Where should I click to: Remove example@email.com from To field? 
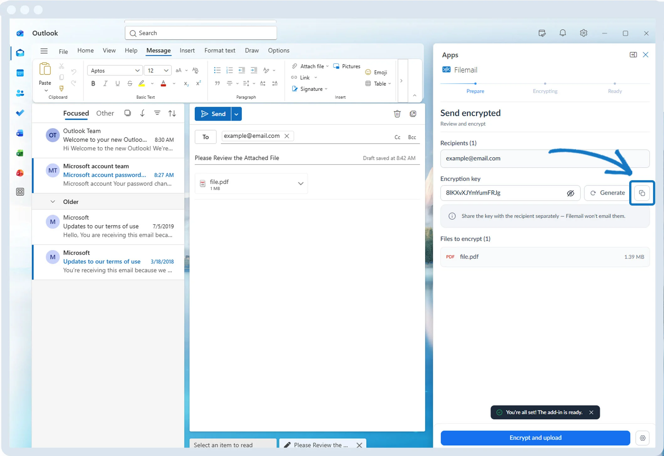pyautogui.click(x=287, y=136)
